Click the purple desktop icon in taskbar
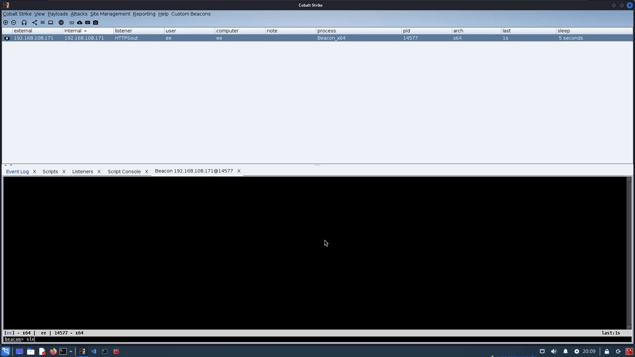 pyautogui.click(x=19, y=352)
